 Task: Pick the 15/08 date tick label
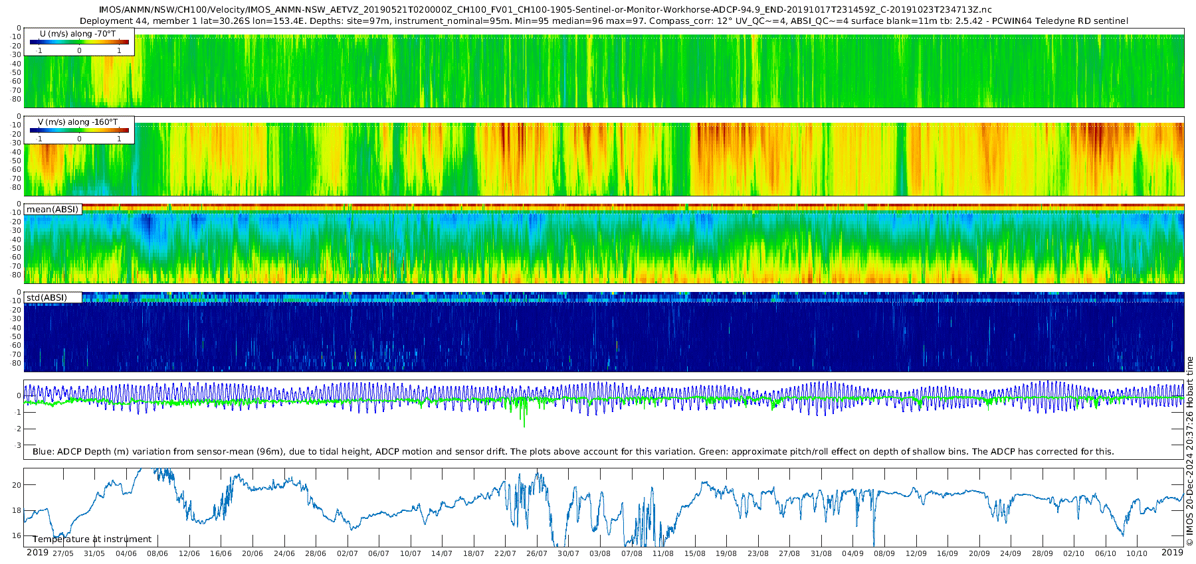695,553
